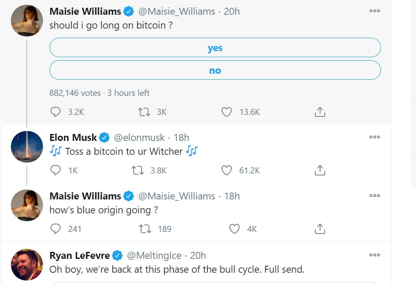Open the @elonmusk profile handle link
This screenshot has width=416, height=284.
pos(139,138)
